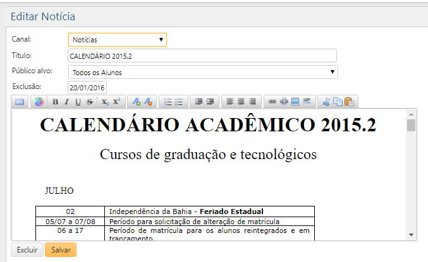Center align text
The width and height of the screenshot is (428, 262).
[x=241, y=102]
